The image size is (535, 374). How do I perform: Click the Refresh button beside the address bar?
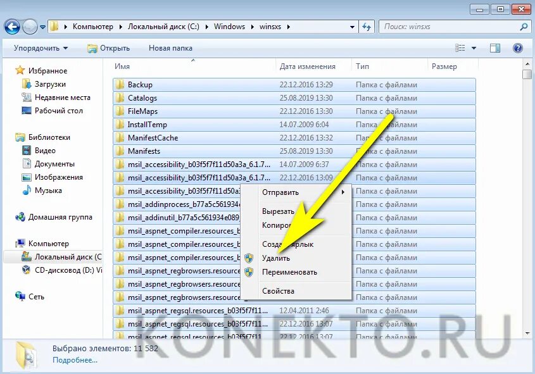[367, 27]
